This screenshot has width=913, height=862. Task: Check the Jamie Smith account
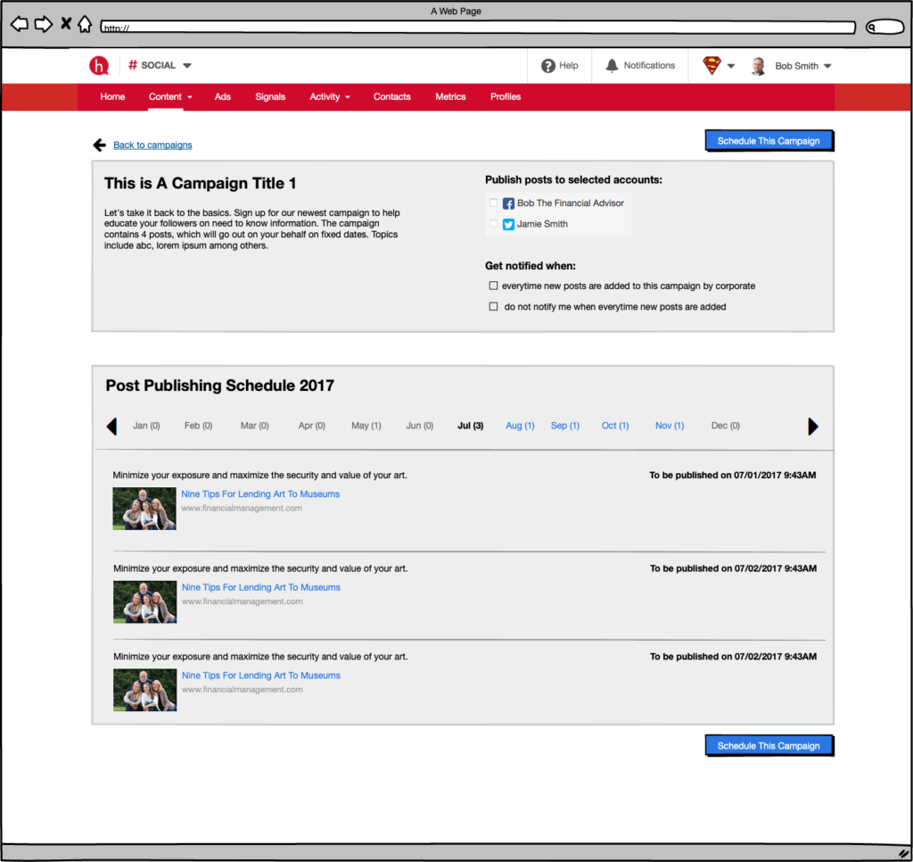pos(494,224)
